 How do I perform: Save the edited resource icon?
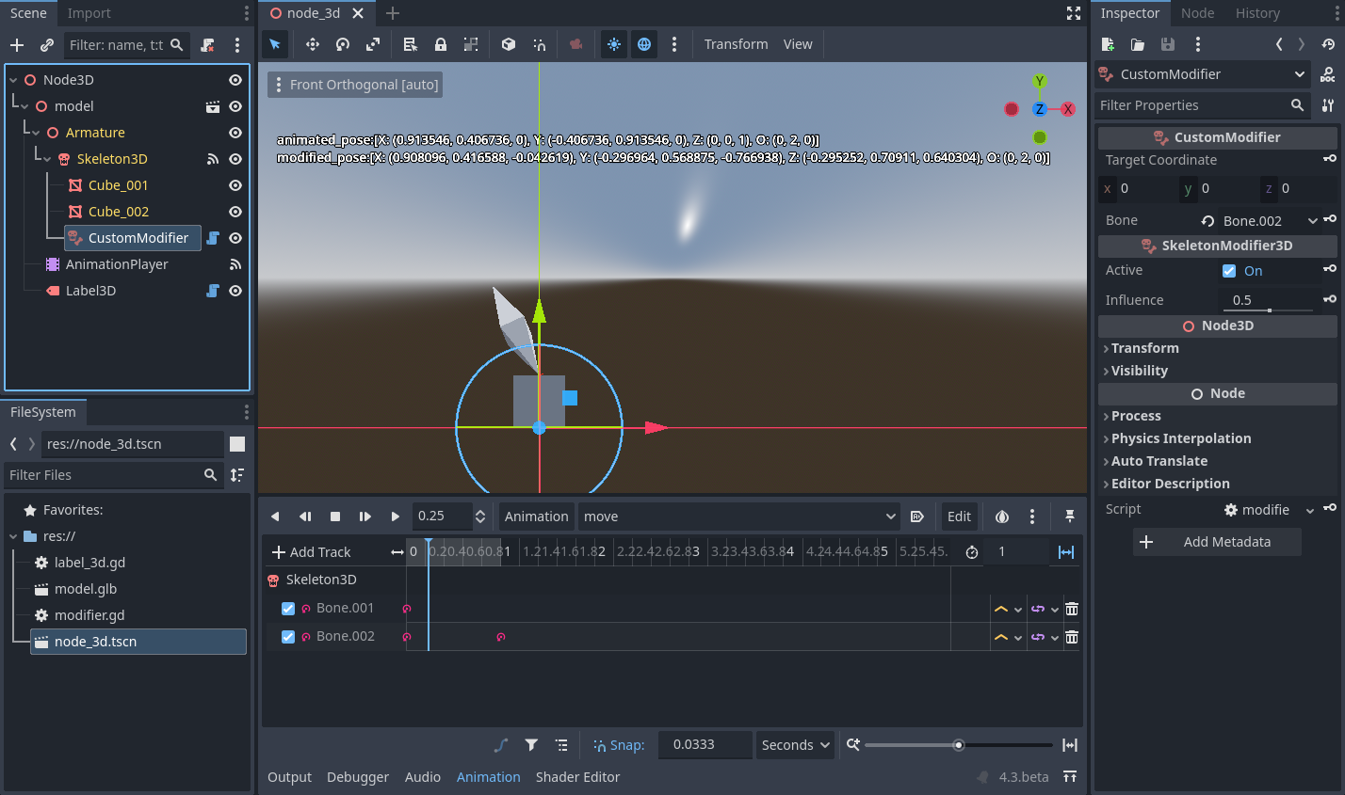[x=1168, y=44]
